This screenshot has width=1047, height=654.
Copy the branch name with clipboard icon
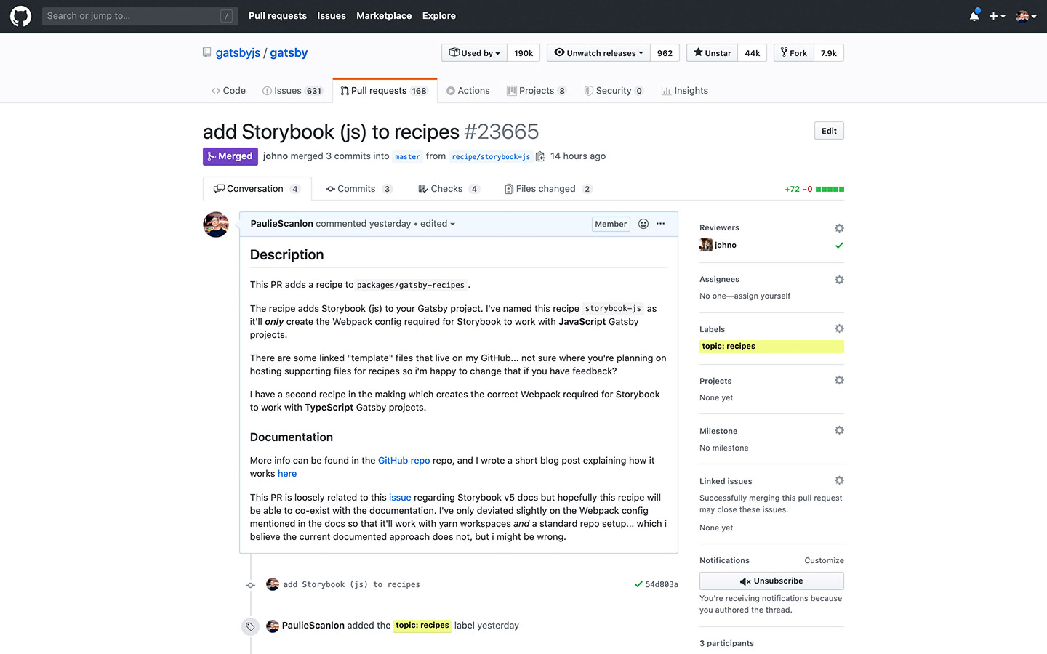pyautogui.click(x=540, y=156)
